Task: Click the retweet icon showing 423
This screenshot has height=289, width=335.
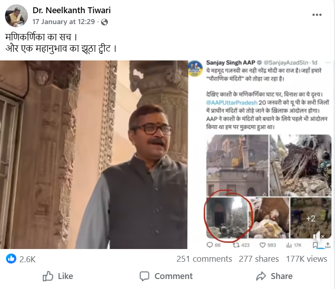Action: click(236, 245)
